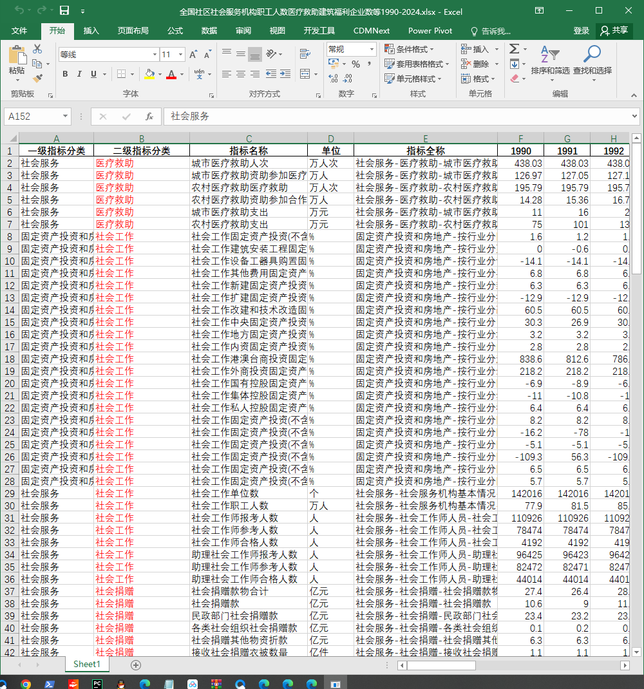
Task: Add a new sheet with plus button
Action: [136, 665]
